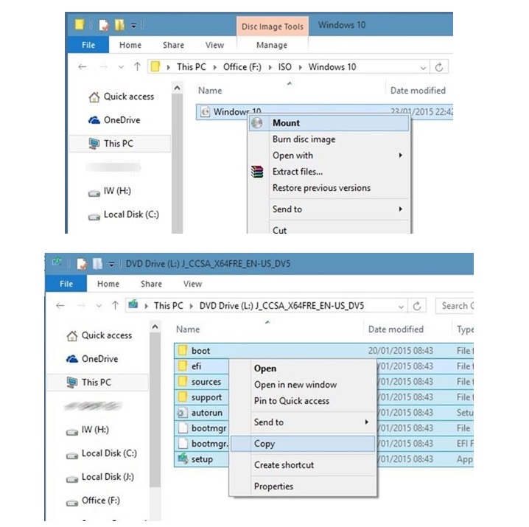
Task: Select the efi folder
Action: (201, 366)
